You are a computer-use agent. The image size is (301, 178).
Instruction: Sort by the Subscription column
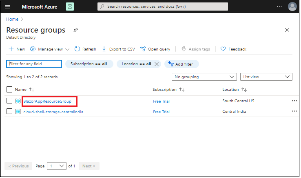168,89
